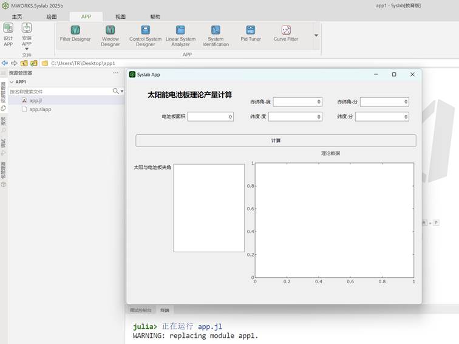459x344 pixels.
Task: Click the file name search box
Action: coord(60,91)
